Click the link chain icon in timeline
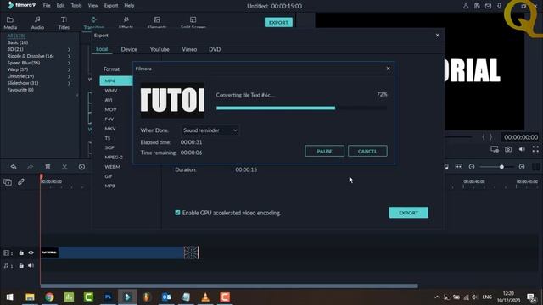The width and height of the screenshot is (543, 305). [x=21, y=181]
